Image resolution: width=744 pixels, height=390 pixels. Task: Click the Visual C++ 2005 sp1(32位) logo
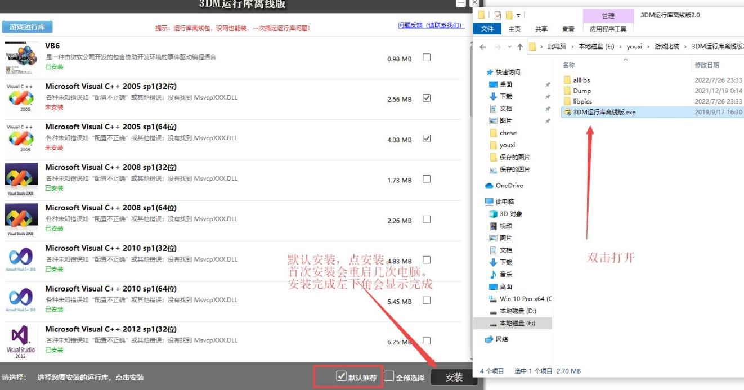coord(21,99)
